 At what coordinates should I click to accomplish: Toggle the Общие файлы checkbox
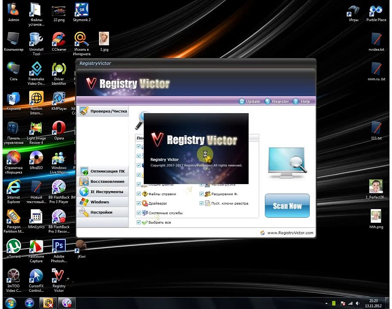pos(139,184)
